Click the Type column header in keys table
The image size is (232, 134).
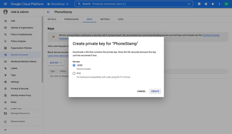(52, 71)
